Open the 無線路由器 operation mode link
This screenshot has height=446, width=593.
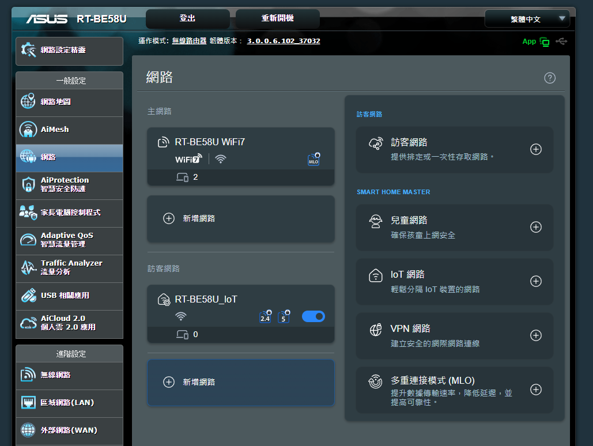coord(189,41)
